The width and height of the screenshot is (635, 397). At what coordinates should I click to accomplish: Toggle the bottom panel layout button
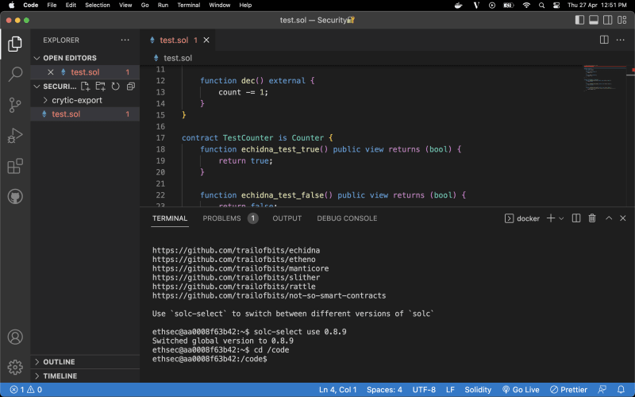point(594,20)
